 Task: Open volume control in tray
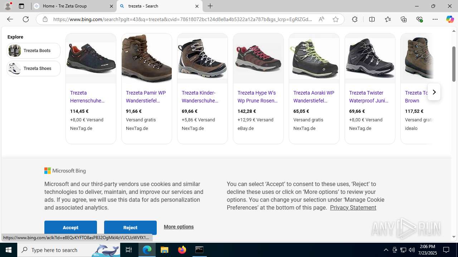click(x=412, y=250)
